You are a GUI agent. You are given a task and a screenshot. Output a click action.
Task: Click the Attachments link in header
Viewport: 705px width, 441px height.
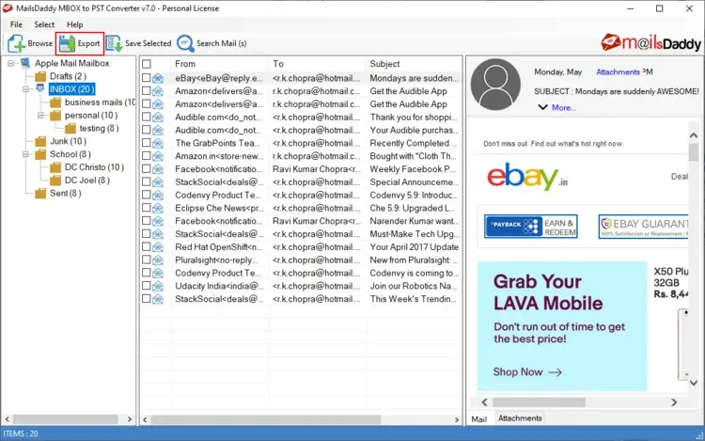point(618,71)
